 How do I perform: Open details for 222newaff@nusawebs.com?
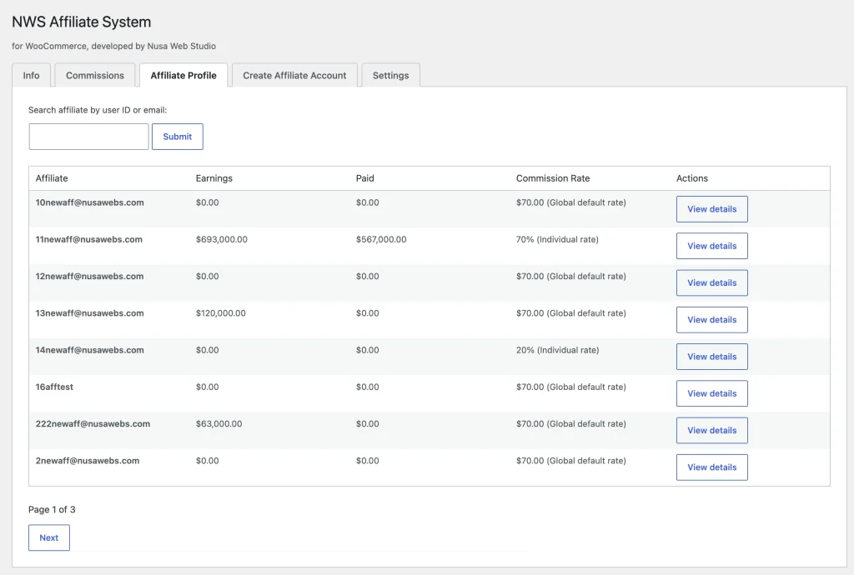pos(711,430)
